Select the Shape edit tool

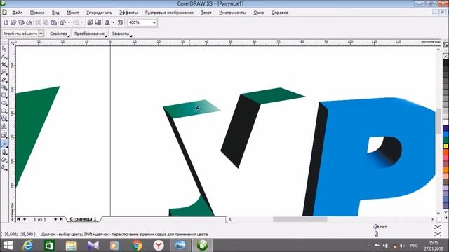(x=4, y=57)
